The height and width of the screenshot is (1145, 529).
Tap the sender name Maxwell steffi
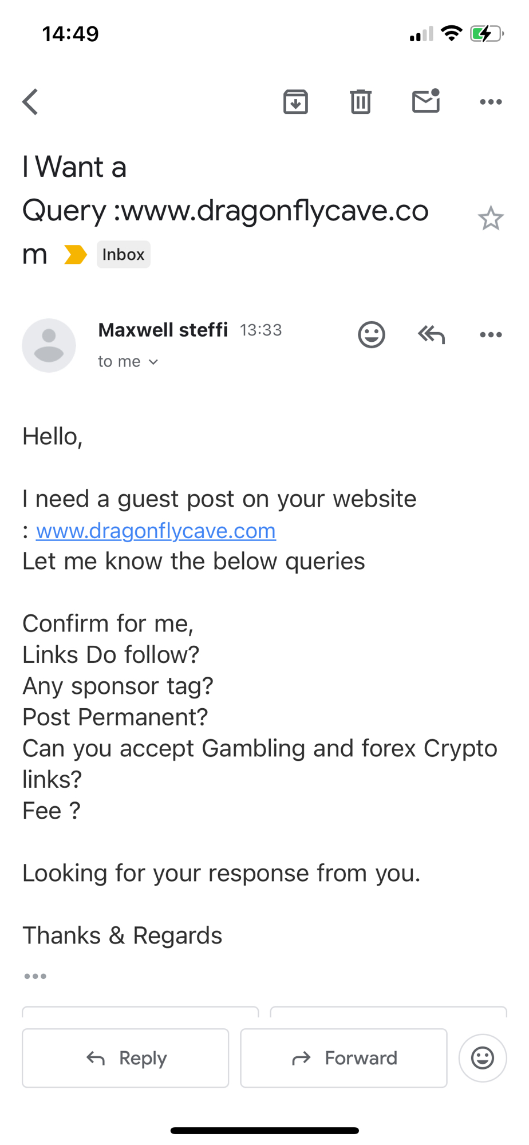163,330
